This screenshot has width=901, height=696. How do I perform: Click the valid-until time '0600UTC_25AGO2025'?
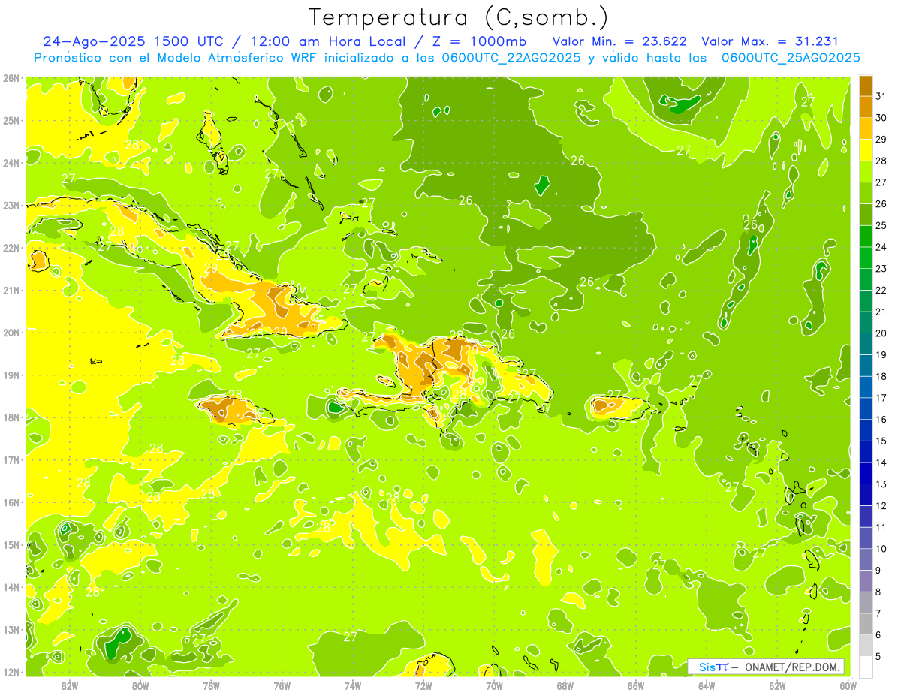tap(791, 58)
